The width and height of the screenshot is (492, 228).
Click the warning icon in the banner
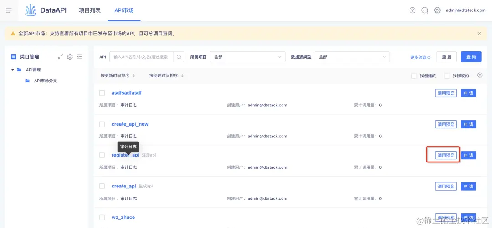[13, 34]
